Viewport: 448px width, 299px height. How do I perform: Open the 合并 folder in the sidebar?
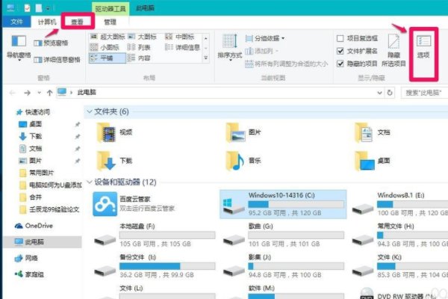[x=31, y=197]
